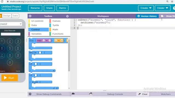Click the run speed slider track

pyautogui.click(x=82, y=96)
